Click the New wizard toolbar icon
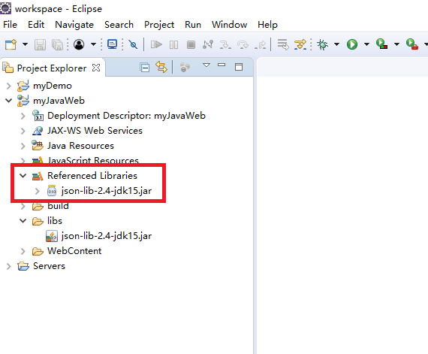This screenshot has width=428, height=354. click(11, 44)
